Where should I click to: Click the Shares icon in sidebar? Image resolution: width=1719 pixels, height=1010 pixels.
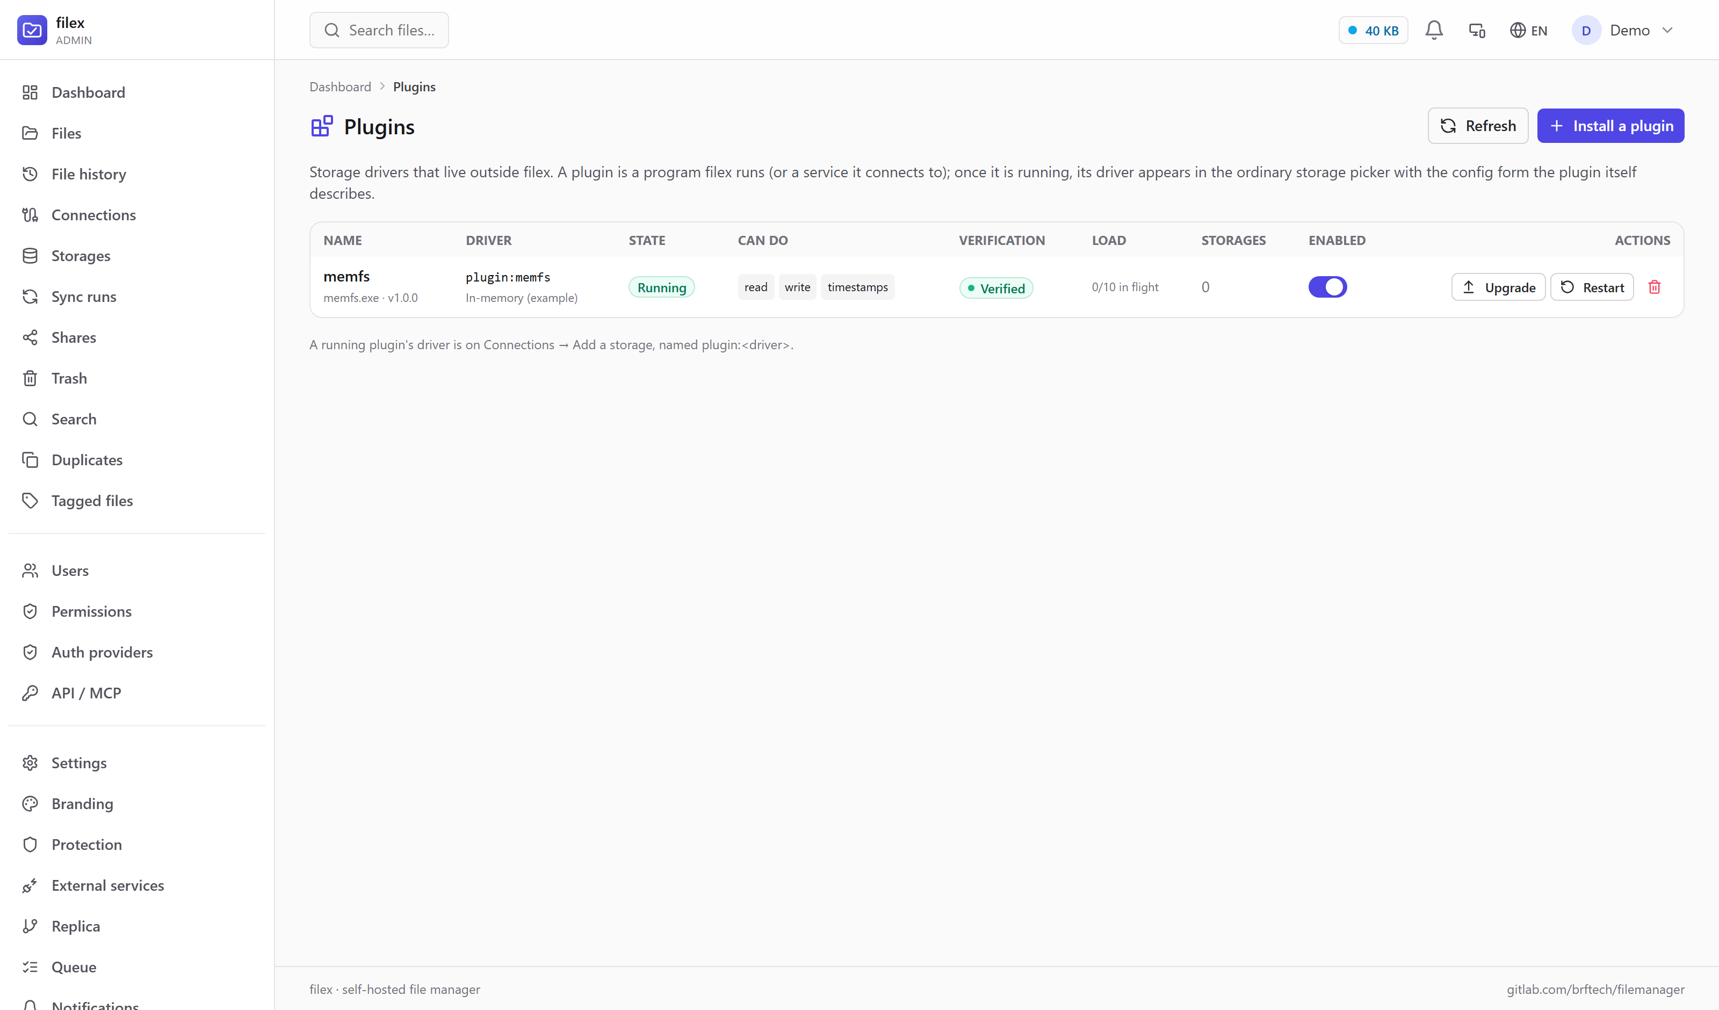pyautogui.click(x=30, y=338)
